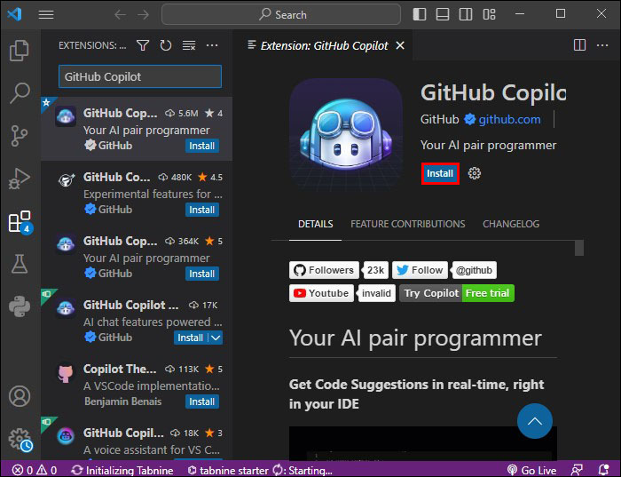Install the extension with 364K downloads

click(x=202, y=274)
